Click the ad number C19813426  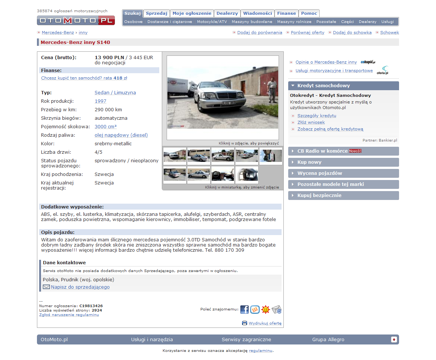pyautogui.click(x=91, y=306)
